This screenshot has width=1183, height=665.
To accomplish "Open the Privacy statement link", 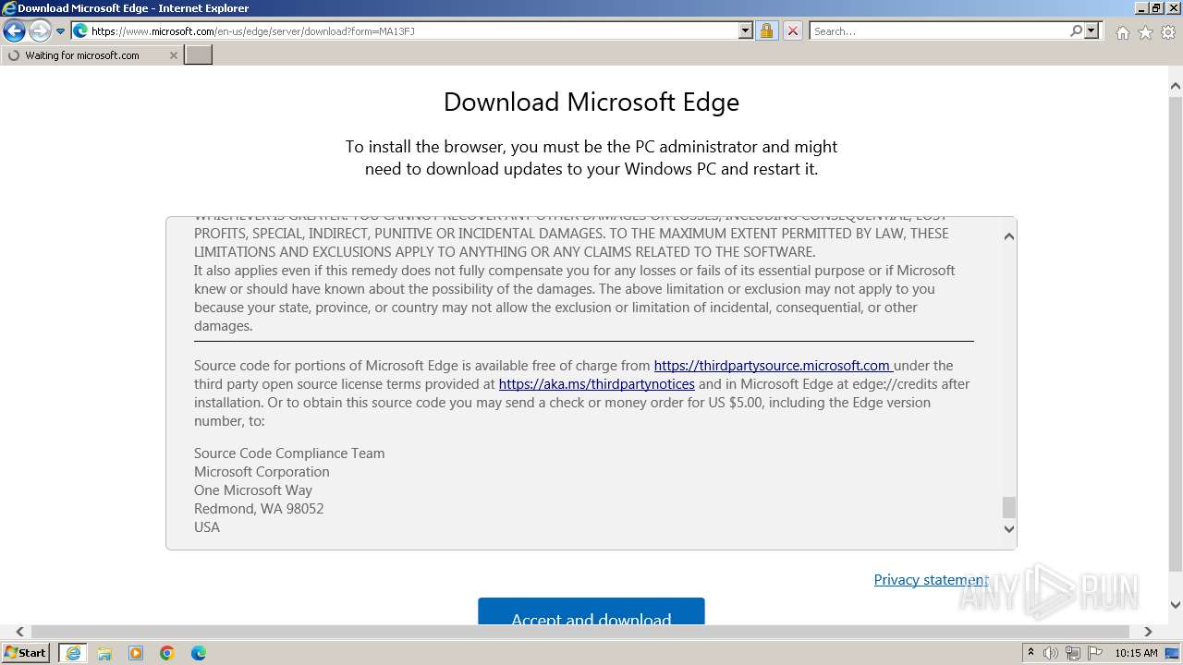I will pos(931,580).
